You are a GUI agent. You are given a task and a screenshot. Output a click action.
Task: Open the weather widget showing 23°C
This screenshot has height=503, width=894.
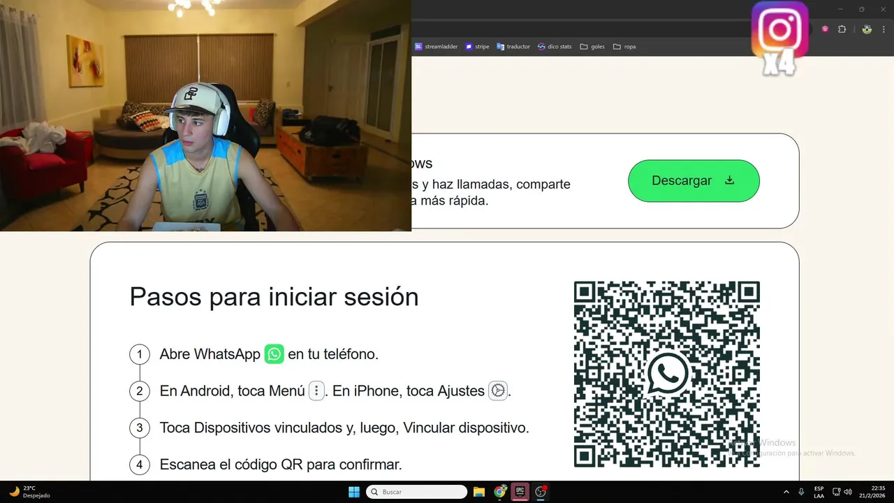point(31,492)
